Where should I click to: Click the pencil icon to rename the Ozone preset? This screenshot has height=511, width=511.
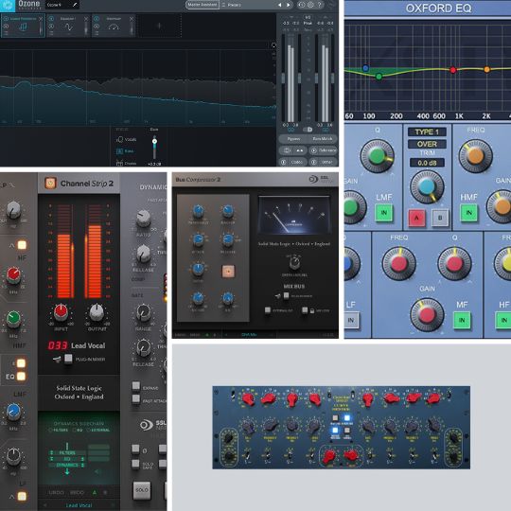(75, 5)
